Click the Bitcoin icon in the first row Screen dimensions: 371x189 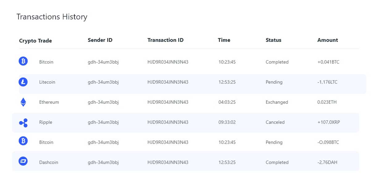pyautogui.click(x=23, y=61)
